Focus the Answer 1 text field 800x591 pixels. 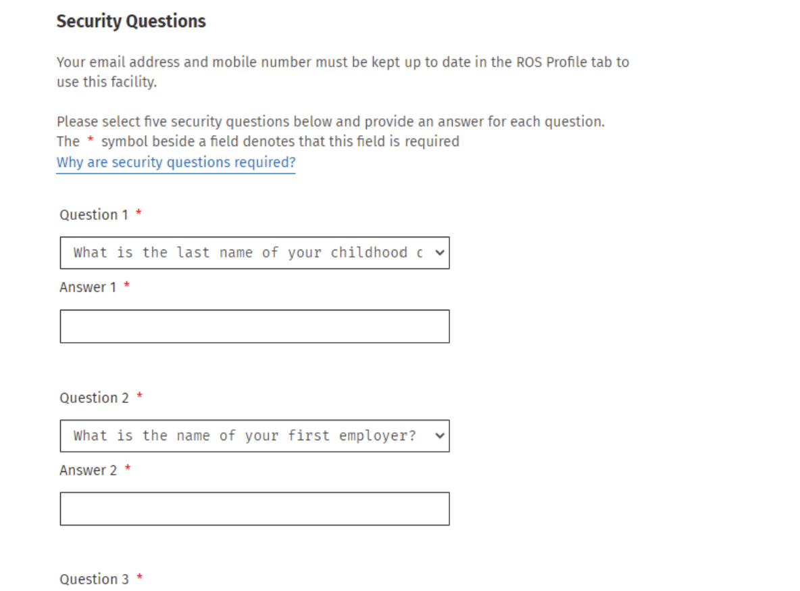pyautogui.click(x=254, y=327)
